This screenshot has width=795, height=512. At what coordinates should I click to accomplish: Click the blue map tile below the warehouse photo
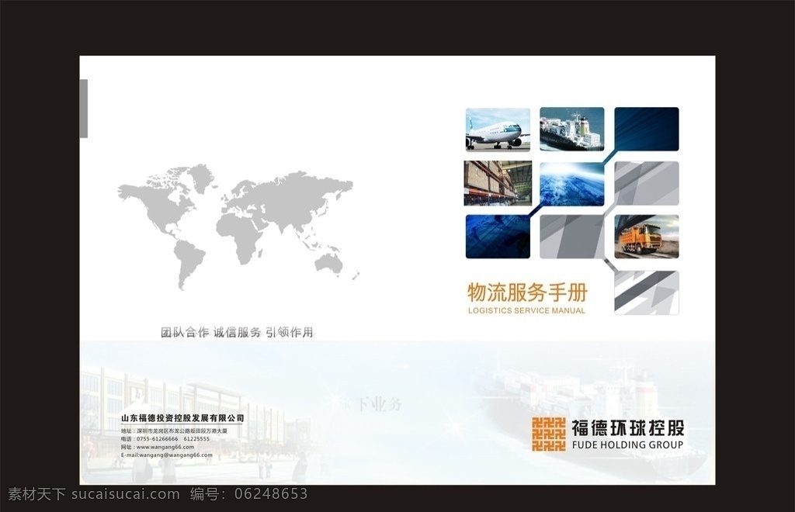498,237
